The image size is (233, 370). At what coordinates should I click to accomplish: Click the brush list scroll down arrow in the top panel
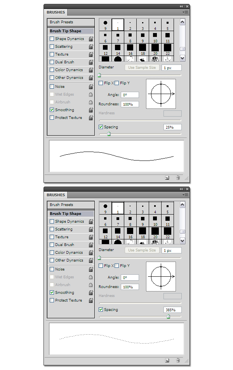(182, 58)
